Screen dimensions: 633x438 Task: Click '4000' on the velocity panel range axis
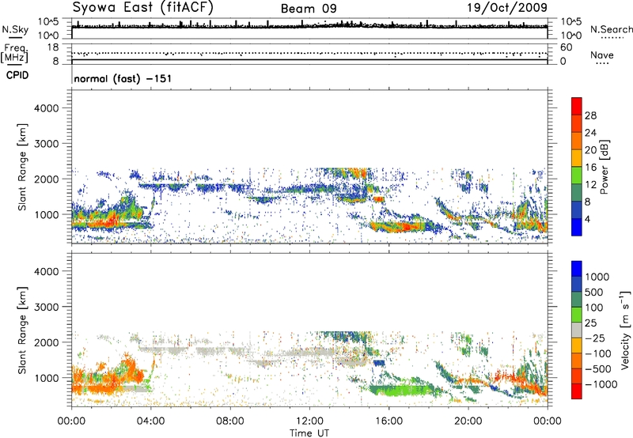(47, 271)
